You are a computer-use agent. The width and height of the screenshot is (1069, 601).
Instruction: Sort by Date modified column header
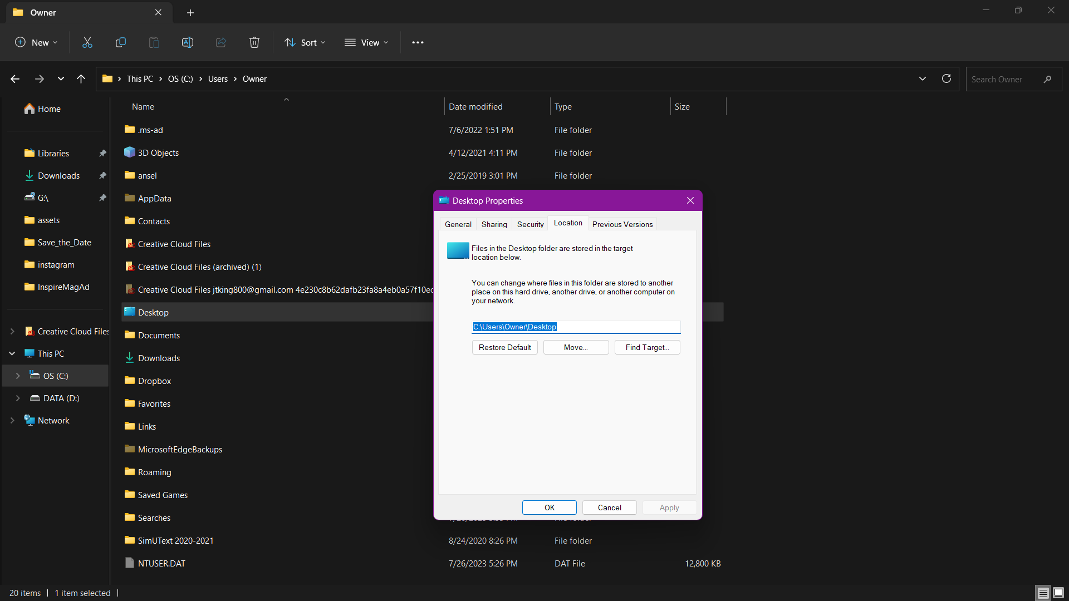tap(475, 107)
